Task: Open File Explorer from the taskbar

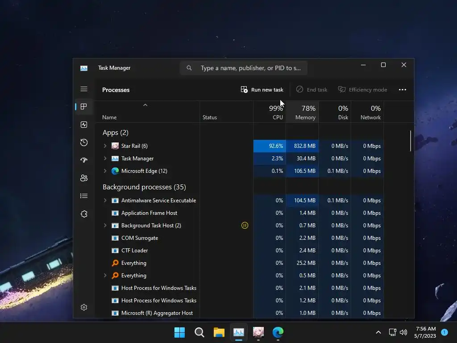Action: [219, 332]
